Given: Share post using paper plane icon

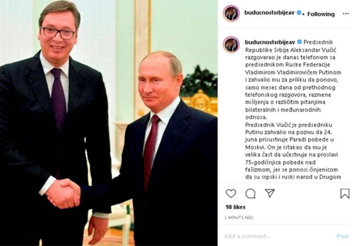Looking at the screenshot, I should coord(269,193).
